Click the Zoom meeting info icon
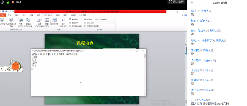 (2, 2)
